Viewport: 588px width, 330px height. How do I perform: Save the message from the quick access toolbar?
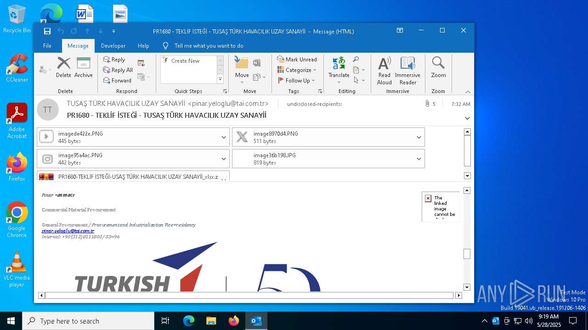(x=47, y=31)
